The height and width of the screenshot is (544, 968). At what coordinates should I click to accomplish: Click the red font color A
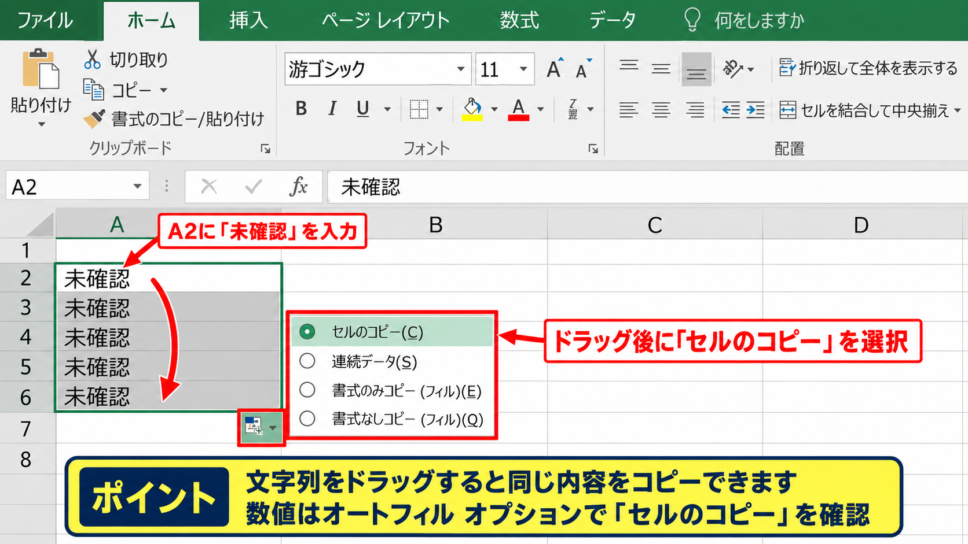click(519, 109)
